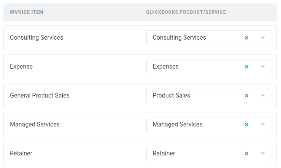281x168 pixels.
Task: Click the General Product Sales invoice item
Action: tap(40, 96)
